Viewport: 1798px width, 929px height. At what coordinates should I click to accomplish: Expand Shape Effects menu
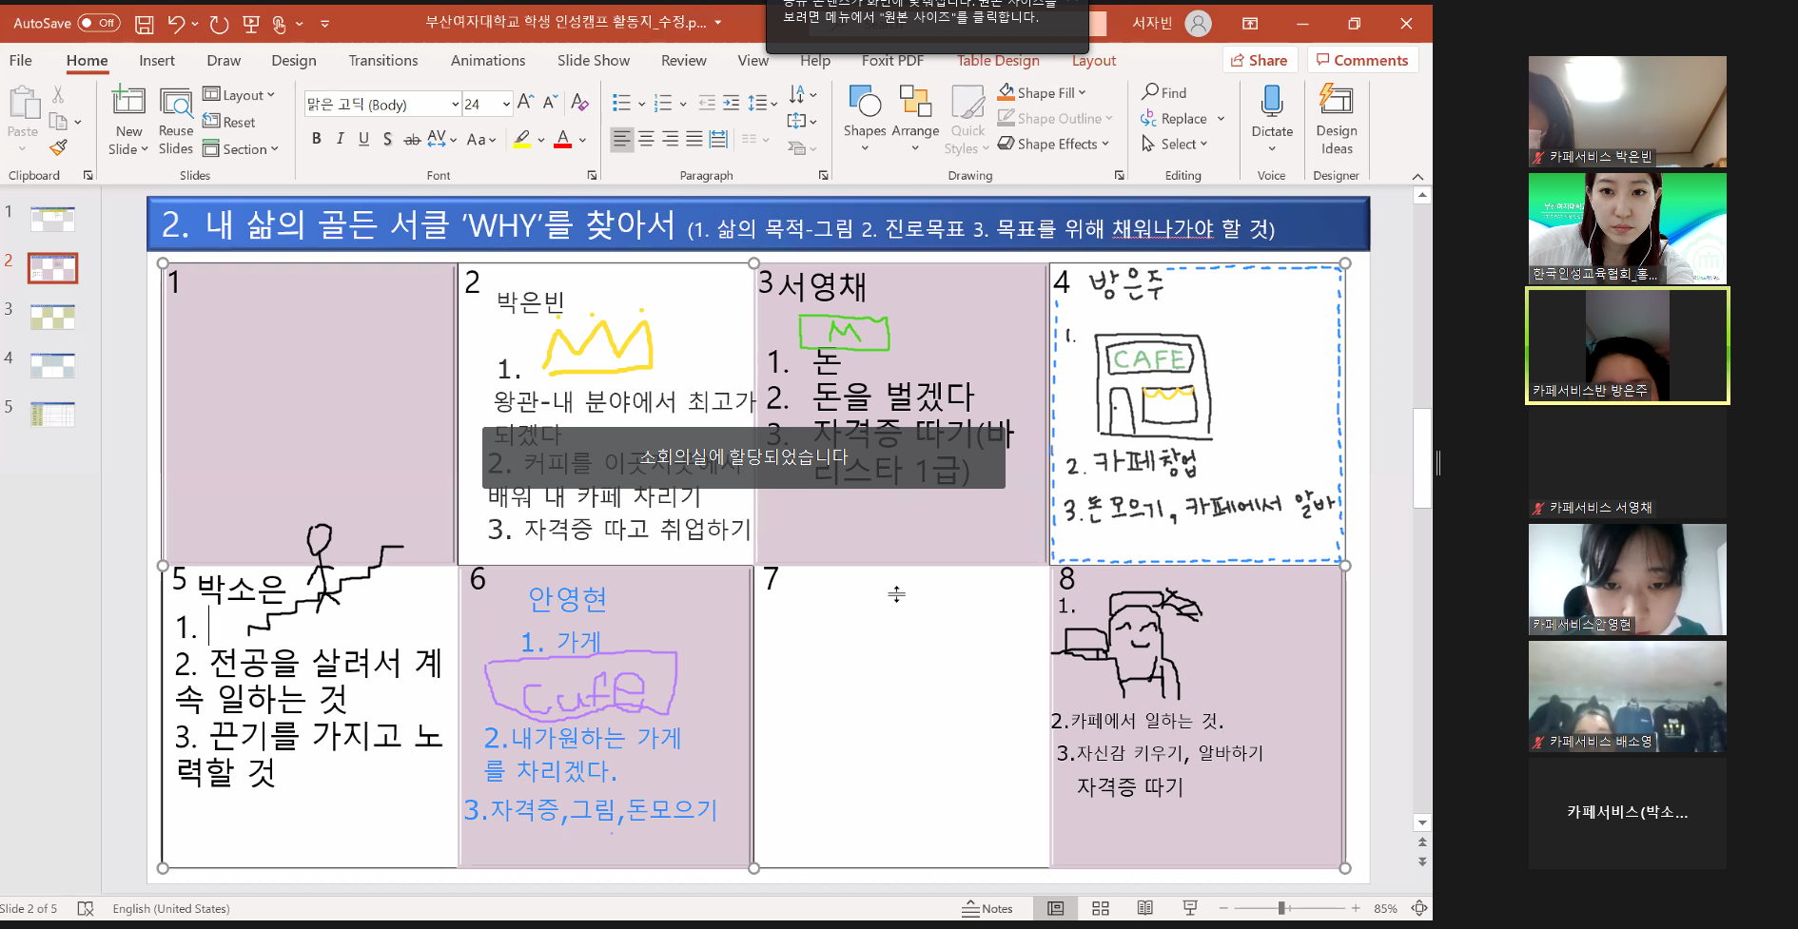pyautogui.click(x=1054, y=144)
